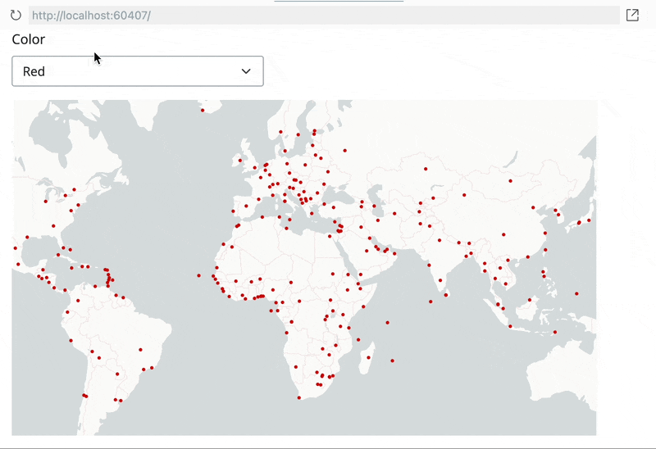The height and width of the screenshot is (449, 656).
Task: Click the chevron arrow in Color select
Action: 246,71
